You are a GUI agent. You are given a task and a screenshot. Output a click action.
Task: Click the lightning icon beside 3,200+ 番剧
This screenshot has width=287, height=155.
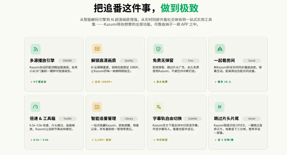point(93,140)
